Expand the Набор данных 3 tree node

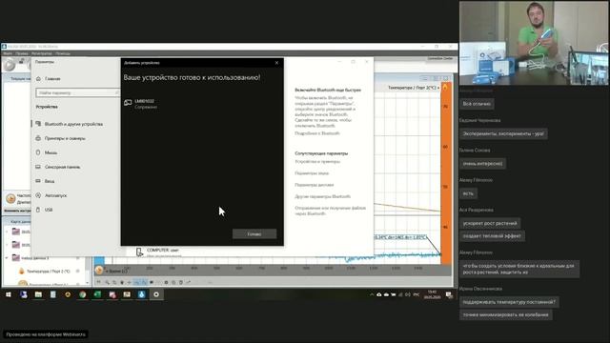[7, 258]
